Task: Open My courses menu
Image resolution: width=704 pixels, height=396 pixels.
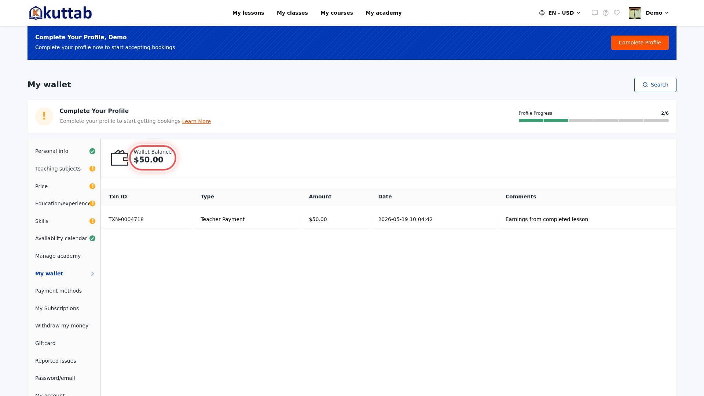Action: point(337,13)
